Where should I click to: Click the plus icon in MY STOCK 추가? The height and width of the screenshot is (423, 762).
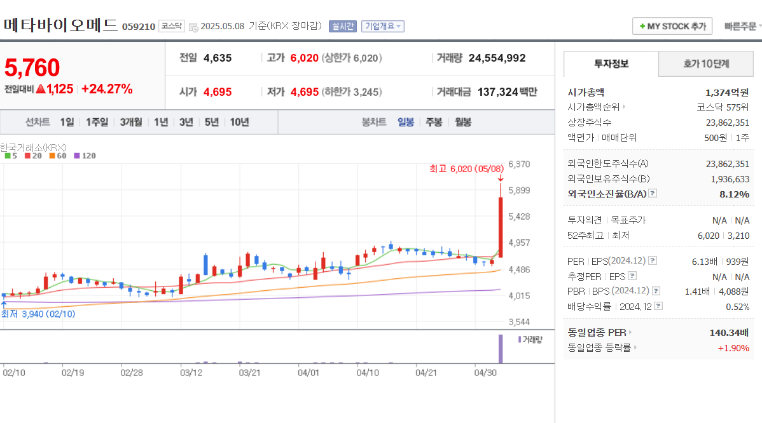click(642, 26)
